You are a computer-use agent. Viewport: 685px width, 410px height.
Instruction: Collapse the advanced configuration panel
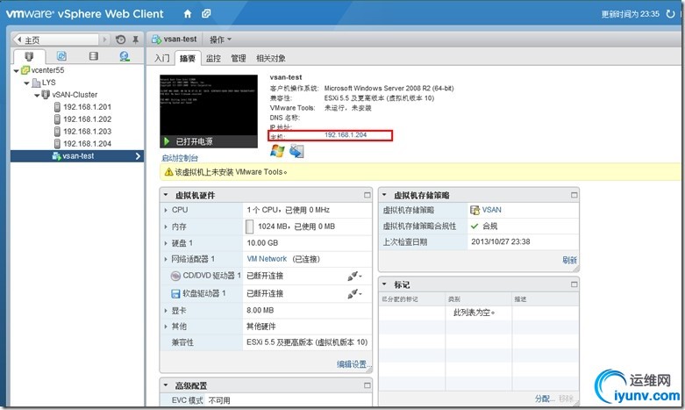tap(166, 385)
